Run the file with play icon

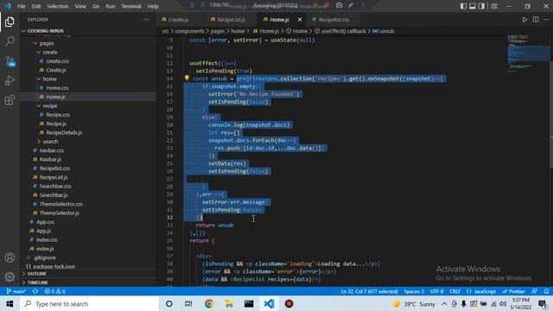point(524,20)
